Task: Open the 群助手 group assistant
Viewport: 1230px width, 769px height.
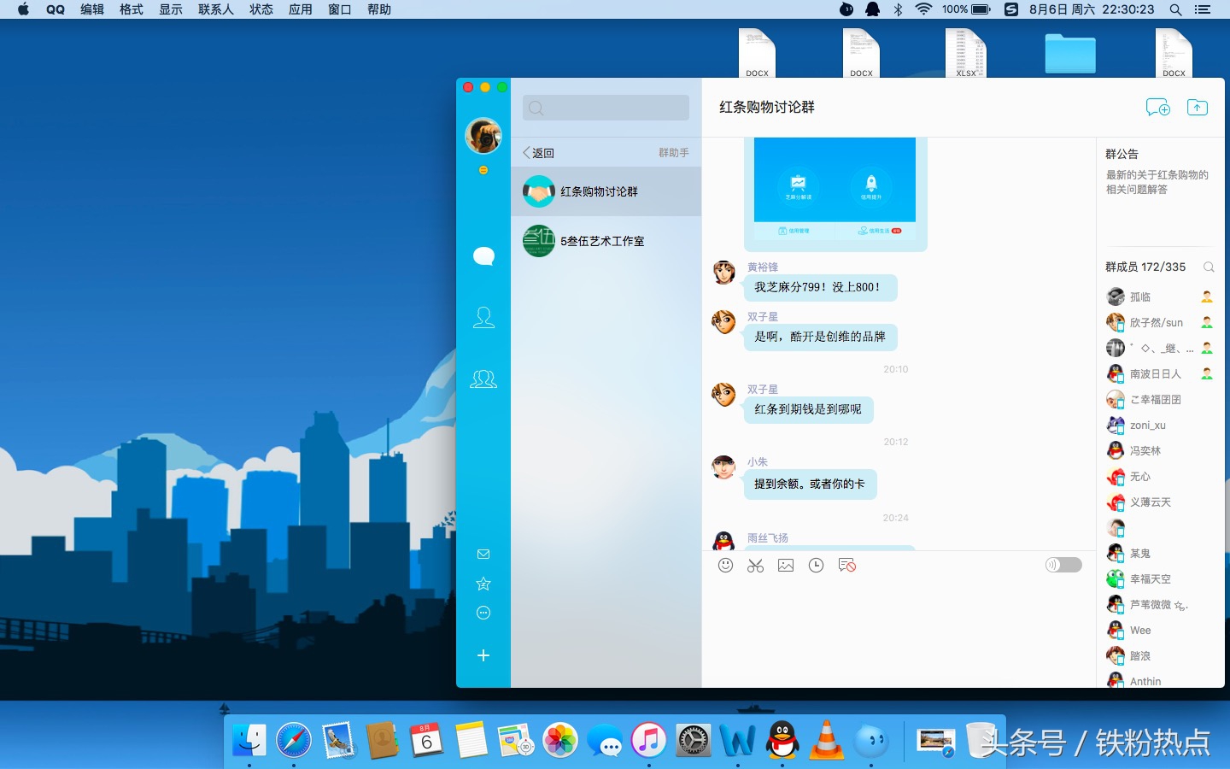Action: click(x=673, y=152)
